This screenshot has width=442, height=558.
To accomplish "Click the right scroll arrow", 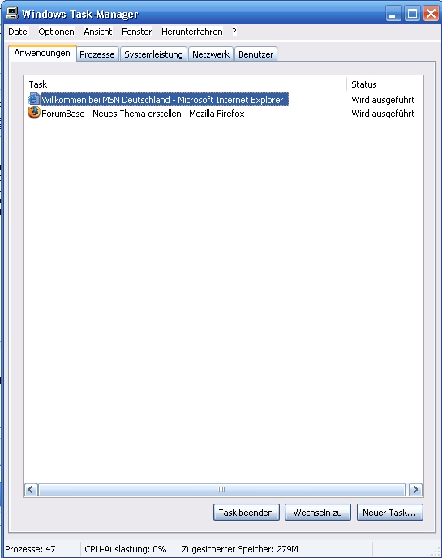I will pyautogui.click(x=415, y=490).
